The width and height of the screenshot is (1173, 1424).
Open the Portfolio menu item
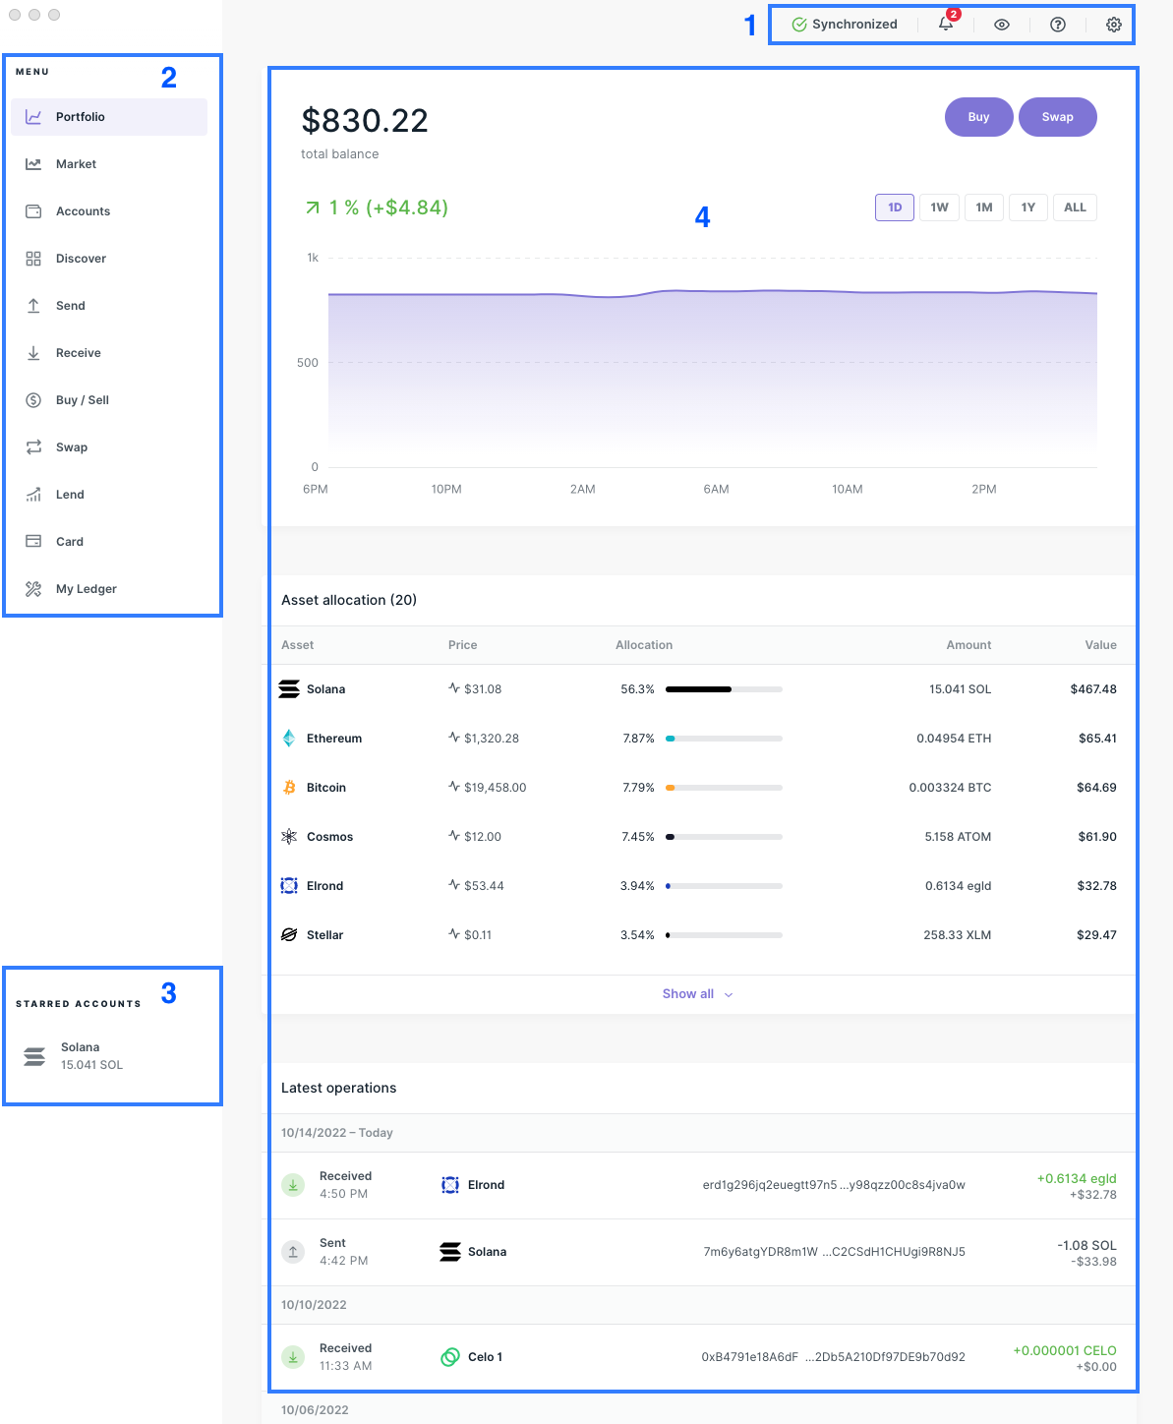tap(109, 117)
